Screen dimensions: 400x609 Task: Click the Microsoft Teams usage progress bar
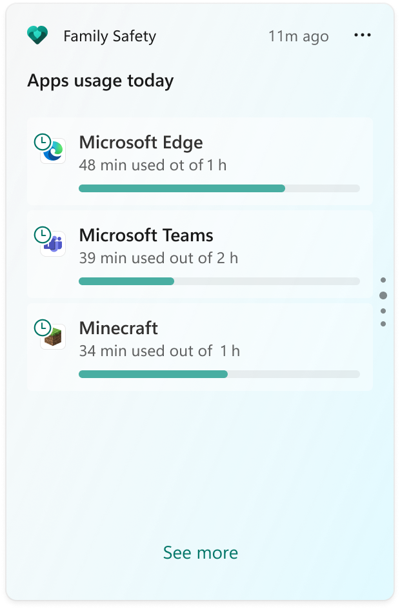coord(219,281)
